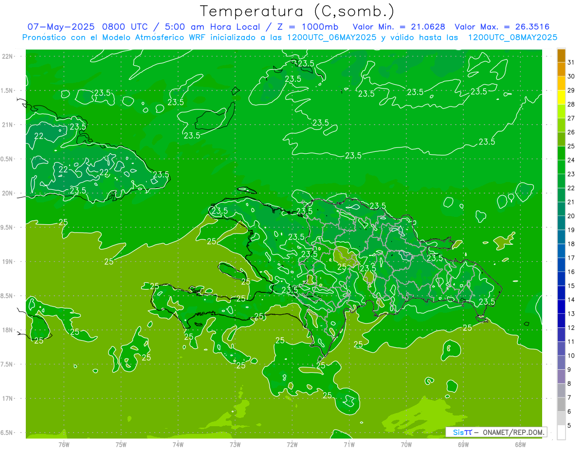The image size is (584, 451).
Task: Pick the dark blue swatch between 13 and 14
Action: coord(561,307)
